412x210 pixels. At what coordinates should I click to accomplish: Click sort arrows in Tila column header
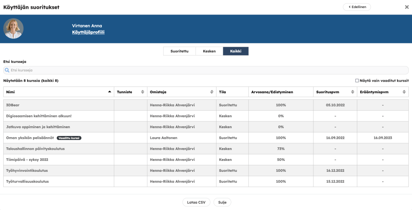(244, 92)
